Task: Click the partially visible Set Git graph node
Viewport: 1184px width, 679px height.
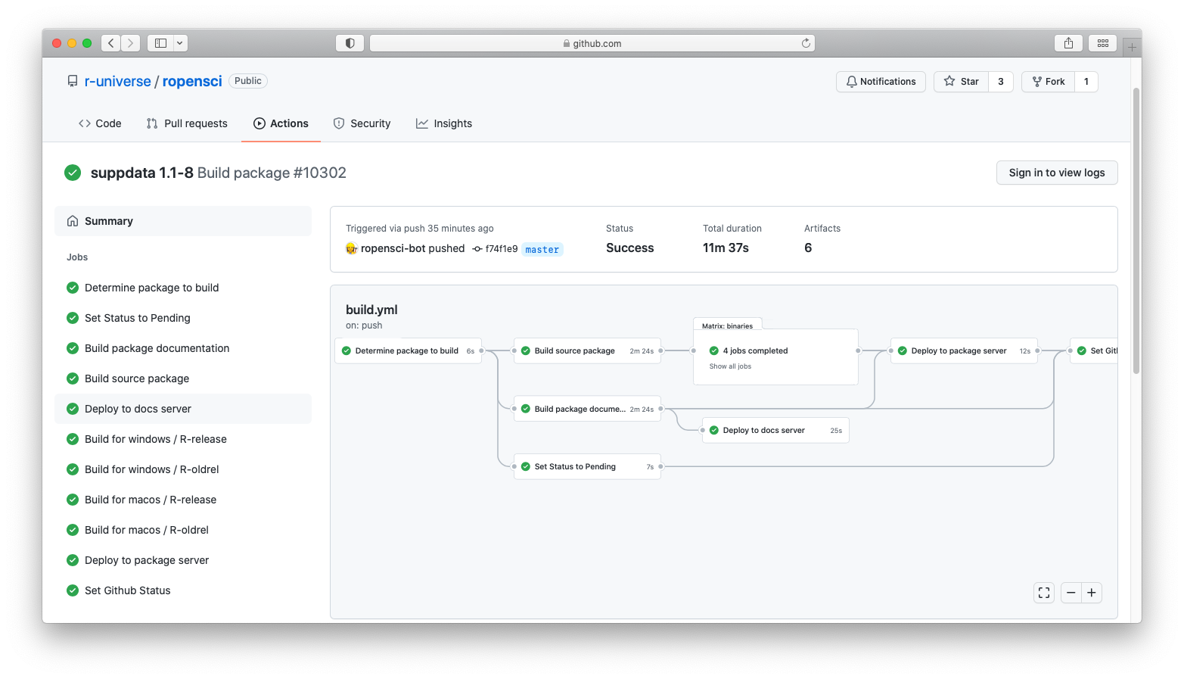Action: [1094, 350]
